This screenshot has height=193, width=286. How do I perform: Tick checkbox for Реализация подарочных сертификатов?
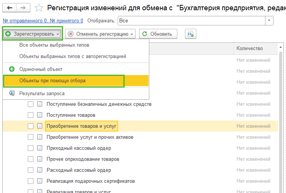[30, 181]
